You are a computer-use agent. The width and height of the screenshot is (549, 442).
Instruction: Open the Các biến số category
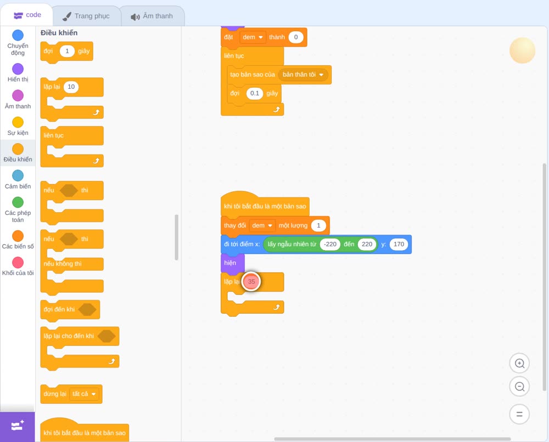coord(18,240)
